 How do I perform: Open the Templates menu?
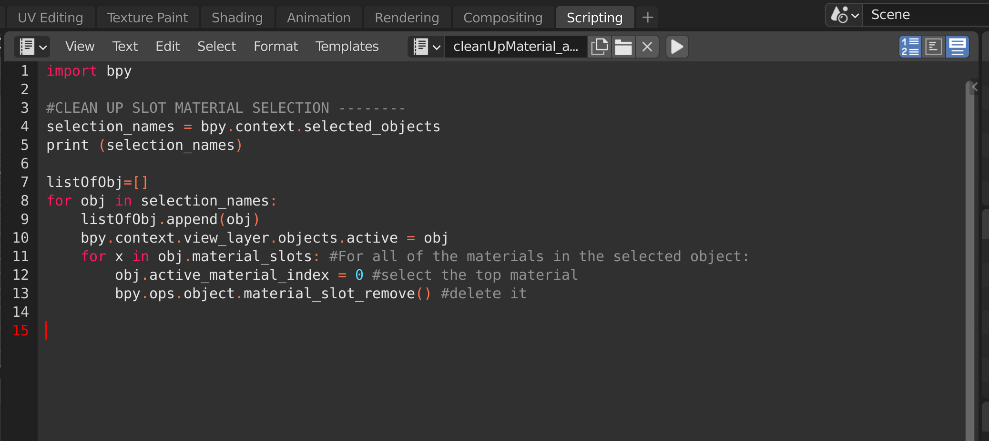(x=347, y=47)
